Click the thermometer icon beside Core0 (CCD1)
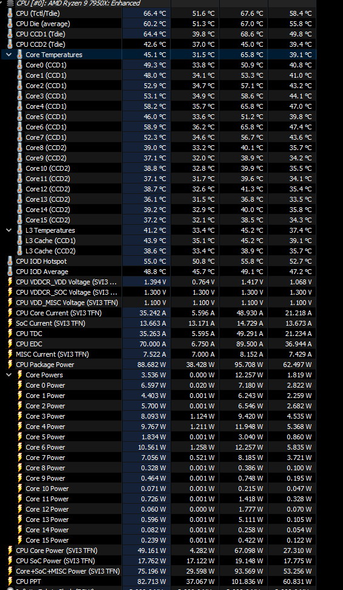The image size is (343, 590). point(19,65)
